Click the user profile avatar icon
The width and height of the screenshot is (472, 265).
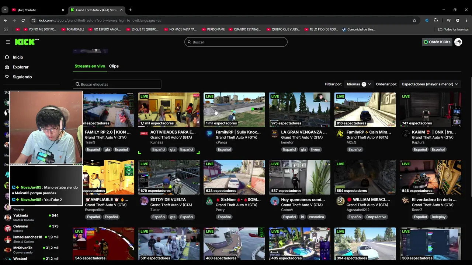(458, 42)
